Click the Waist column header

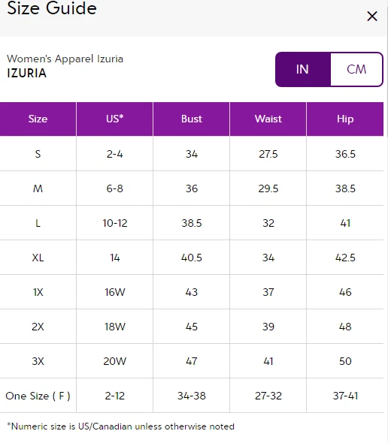(268, 119)
